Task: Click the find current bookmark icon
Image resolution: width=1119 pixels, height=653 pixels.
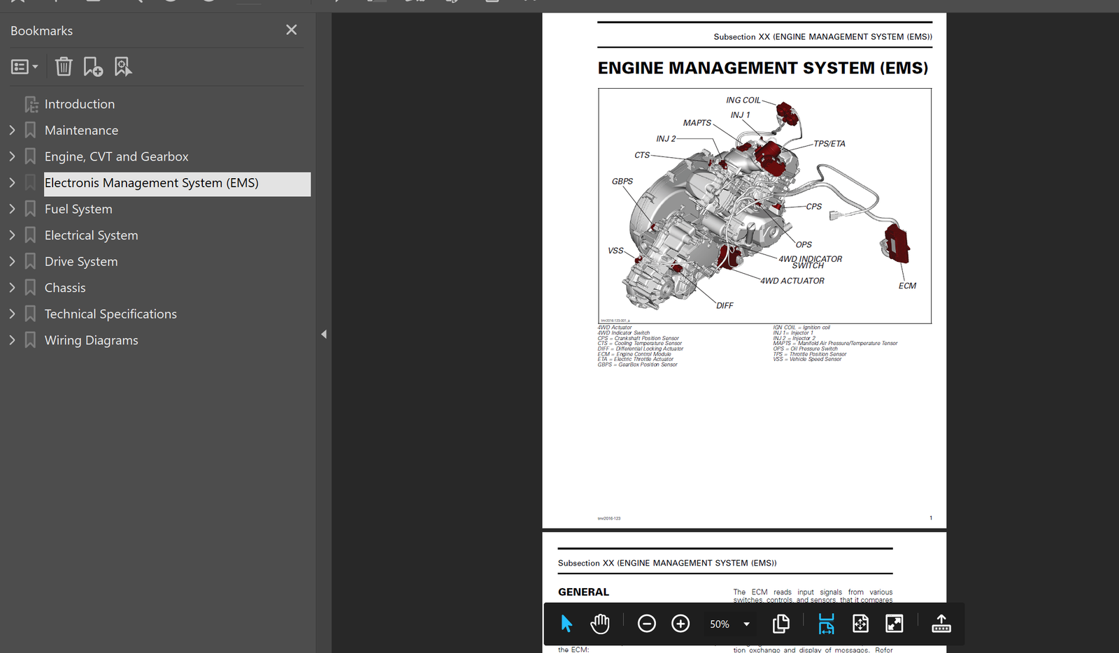Action: click(123, 66)
